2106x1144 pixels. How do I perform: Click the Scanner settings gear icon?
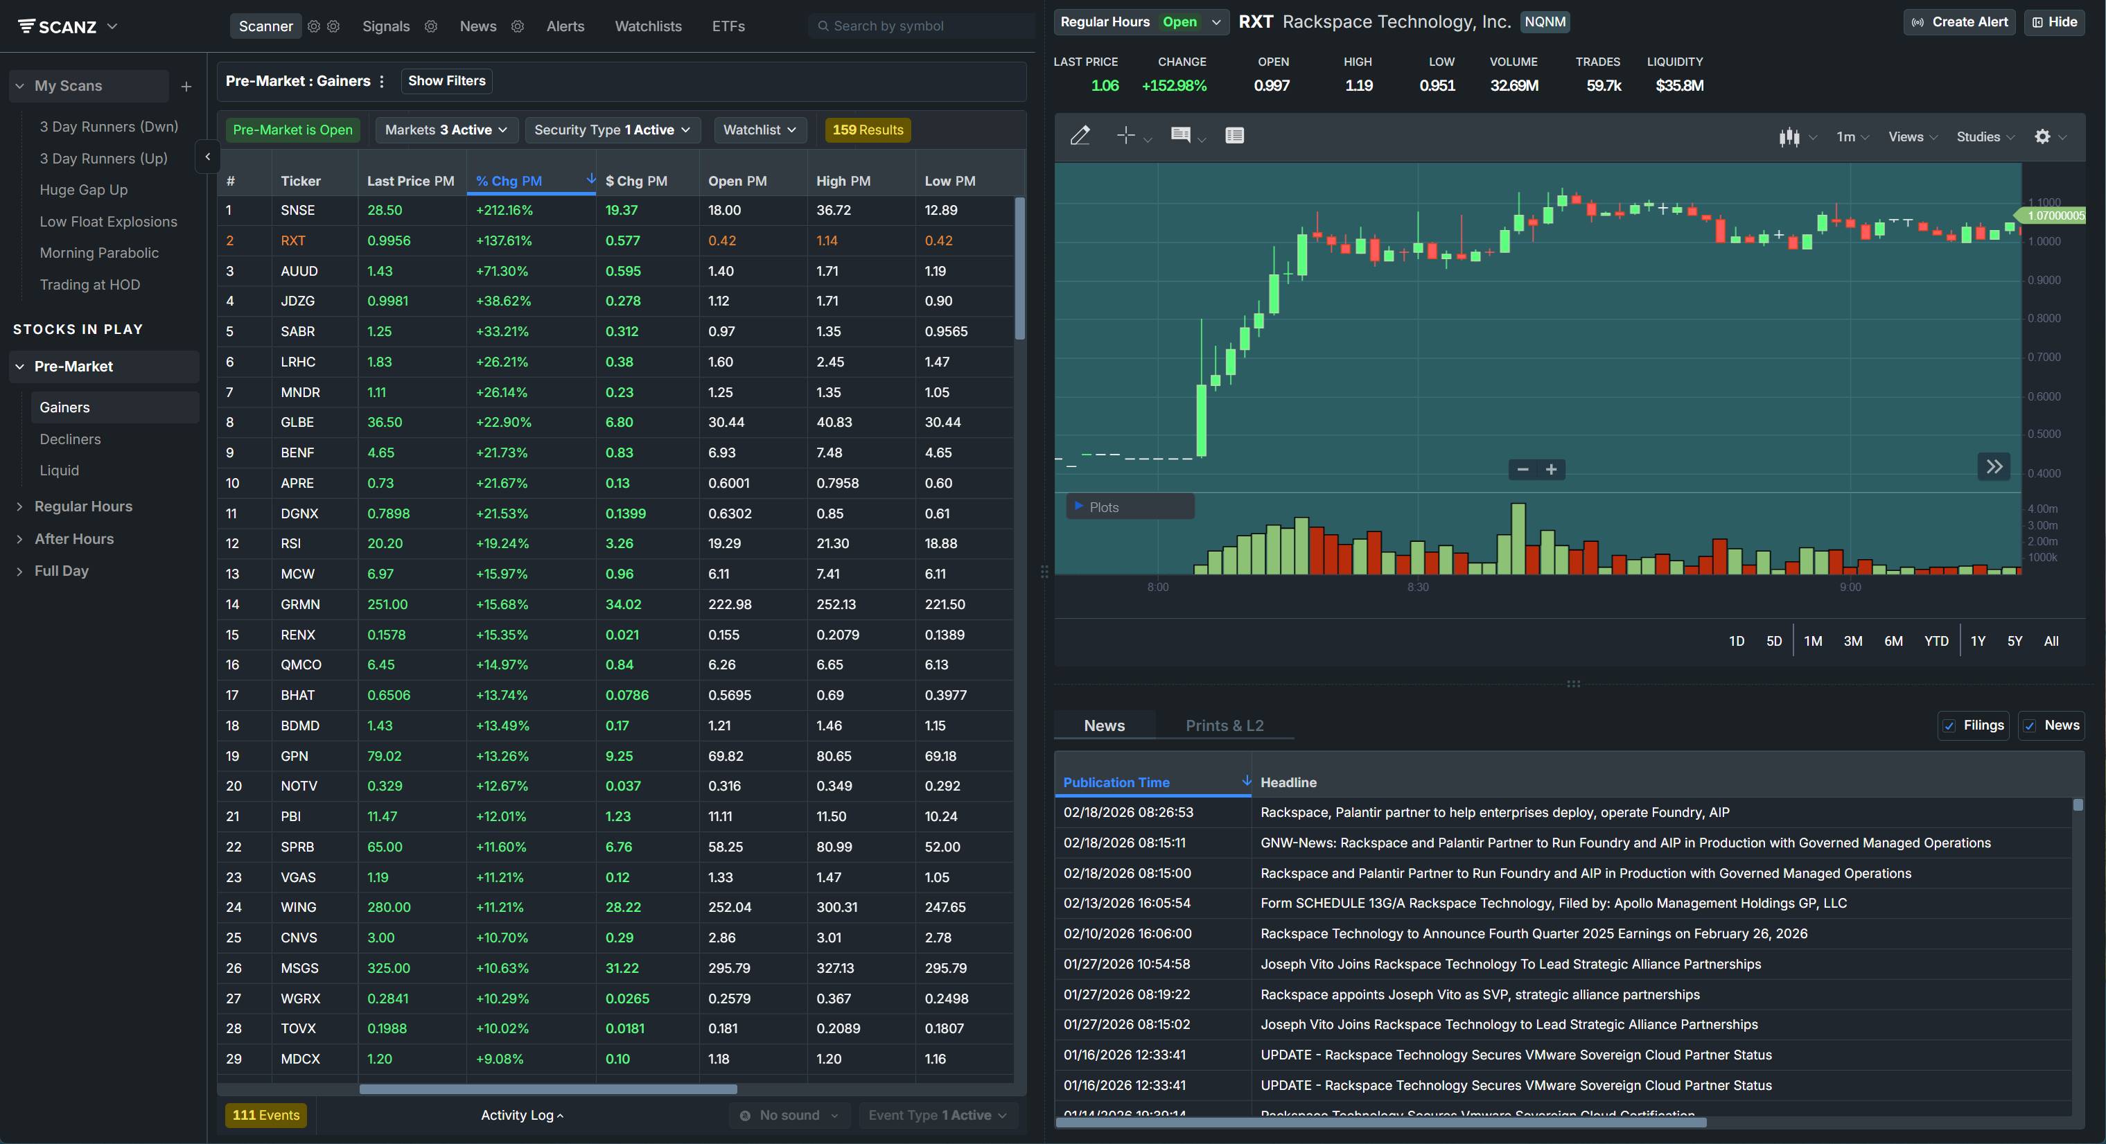point(313,26)
